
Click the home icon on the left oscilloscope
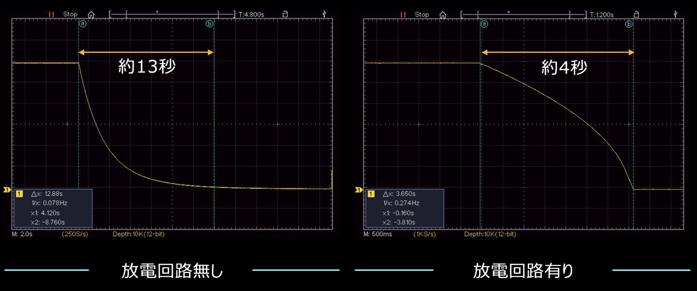[91, 14]
